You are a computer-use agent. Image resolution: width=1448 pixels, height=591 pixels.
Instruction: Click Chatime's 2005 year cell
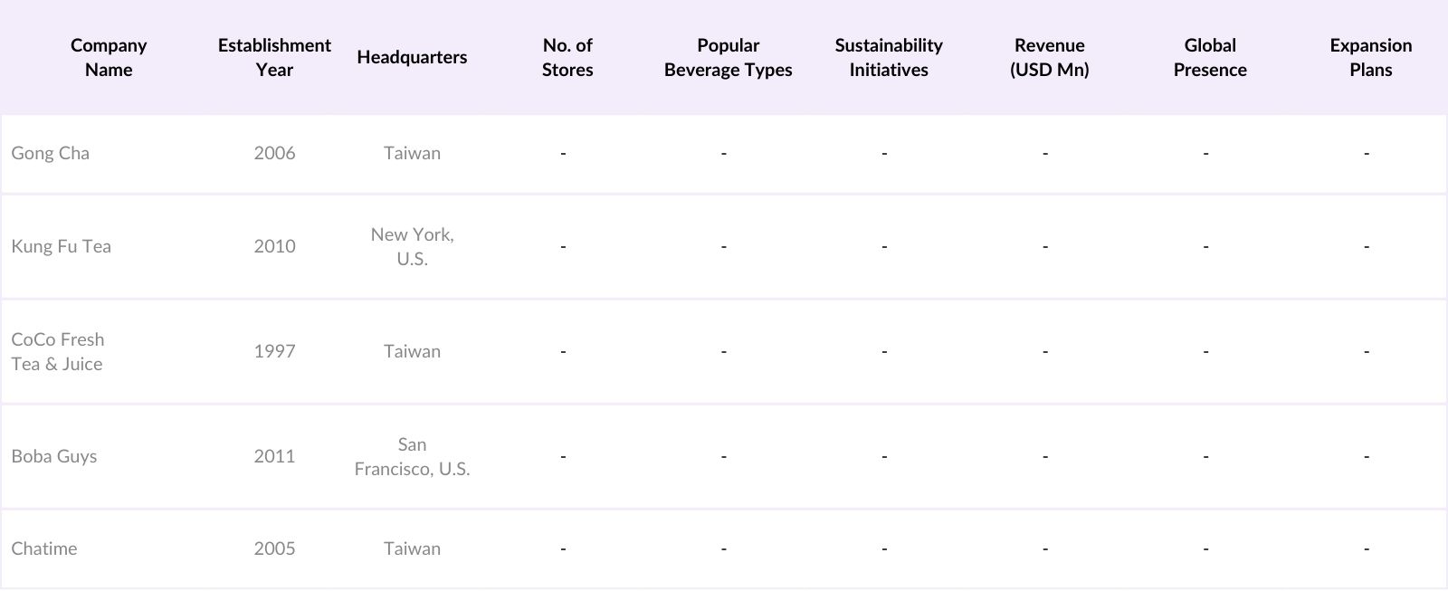point(274,548)
